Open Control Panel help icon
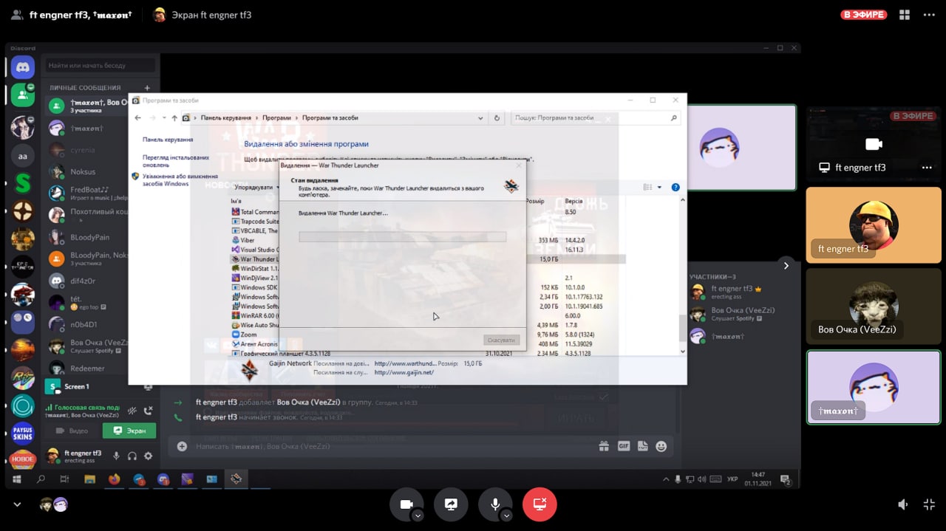The height and width of the screenshot is (531, 946). pyautogui.click(x=676, y=188)
